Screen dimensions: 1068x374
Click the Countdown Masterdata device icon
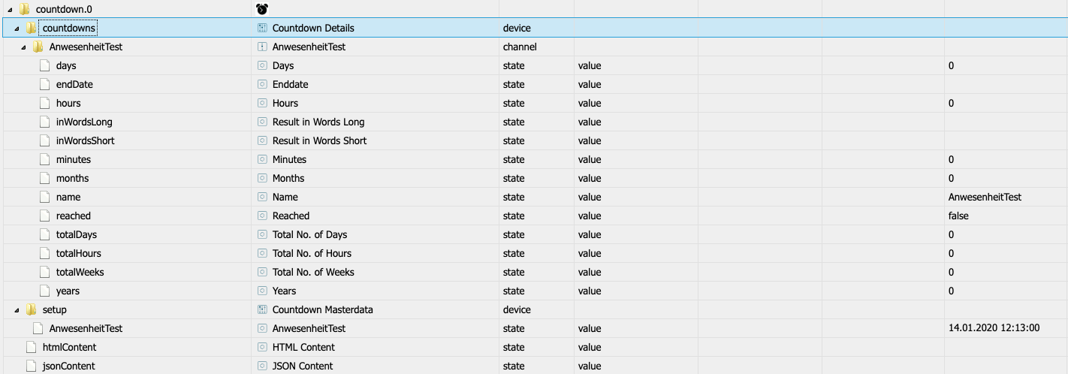tap(262, 309)
